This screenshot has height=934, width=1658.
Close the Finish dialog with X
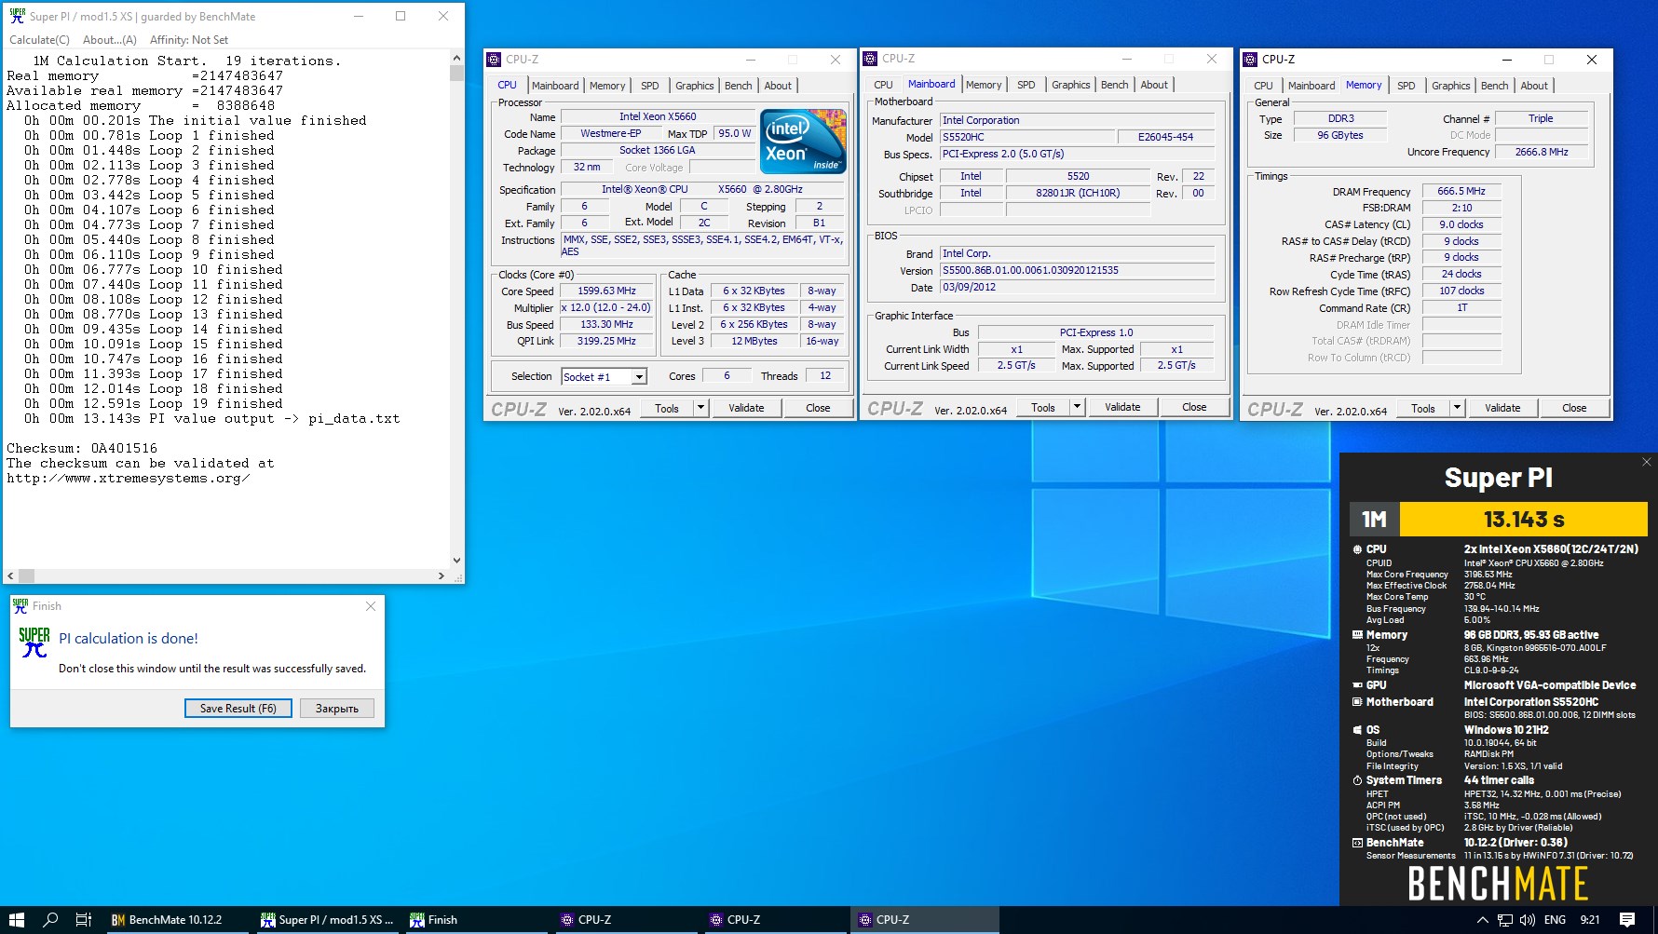click(x=371, y=606)
